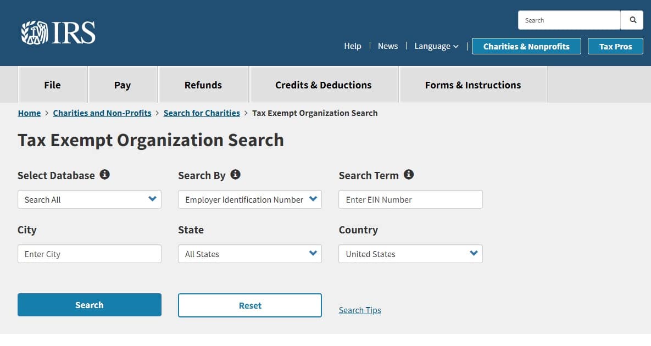Switch to the Credits & Deductions tab
Image resolution: width=651 pixels, height=346 pixels.
point(323,85)
